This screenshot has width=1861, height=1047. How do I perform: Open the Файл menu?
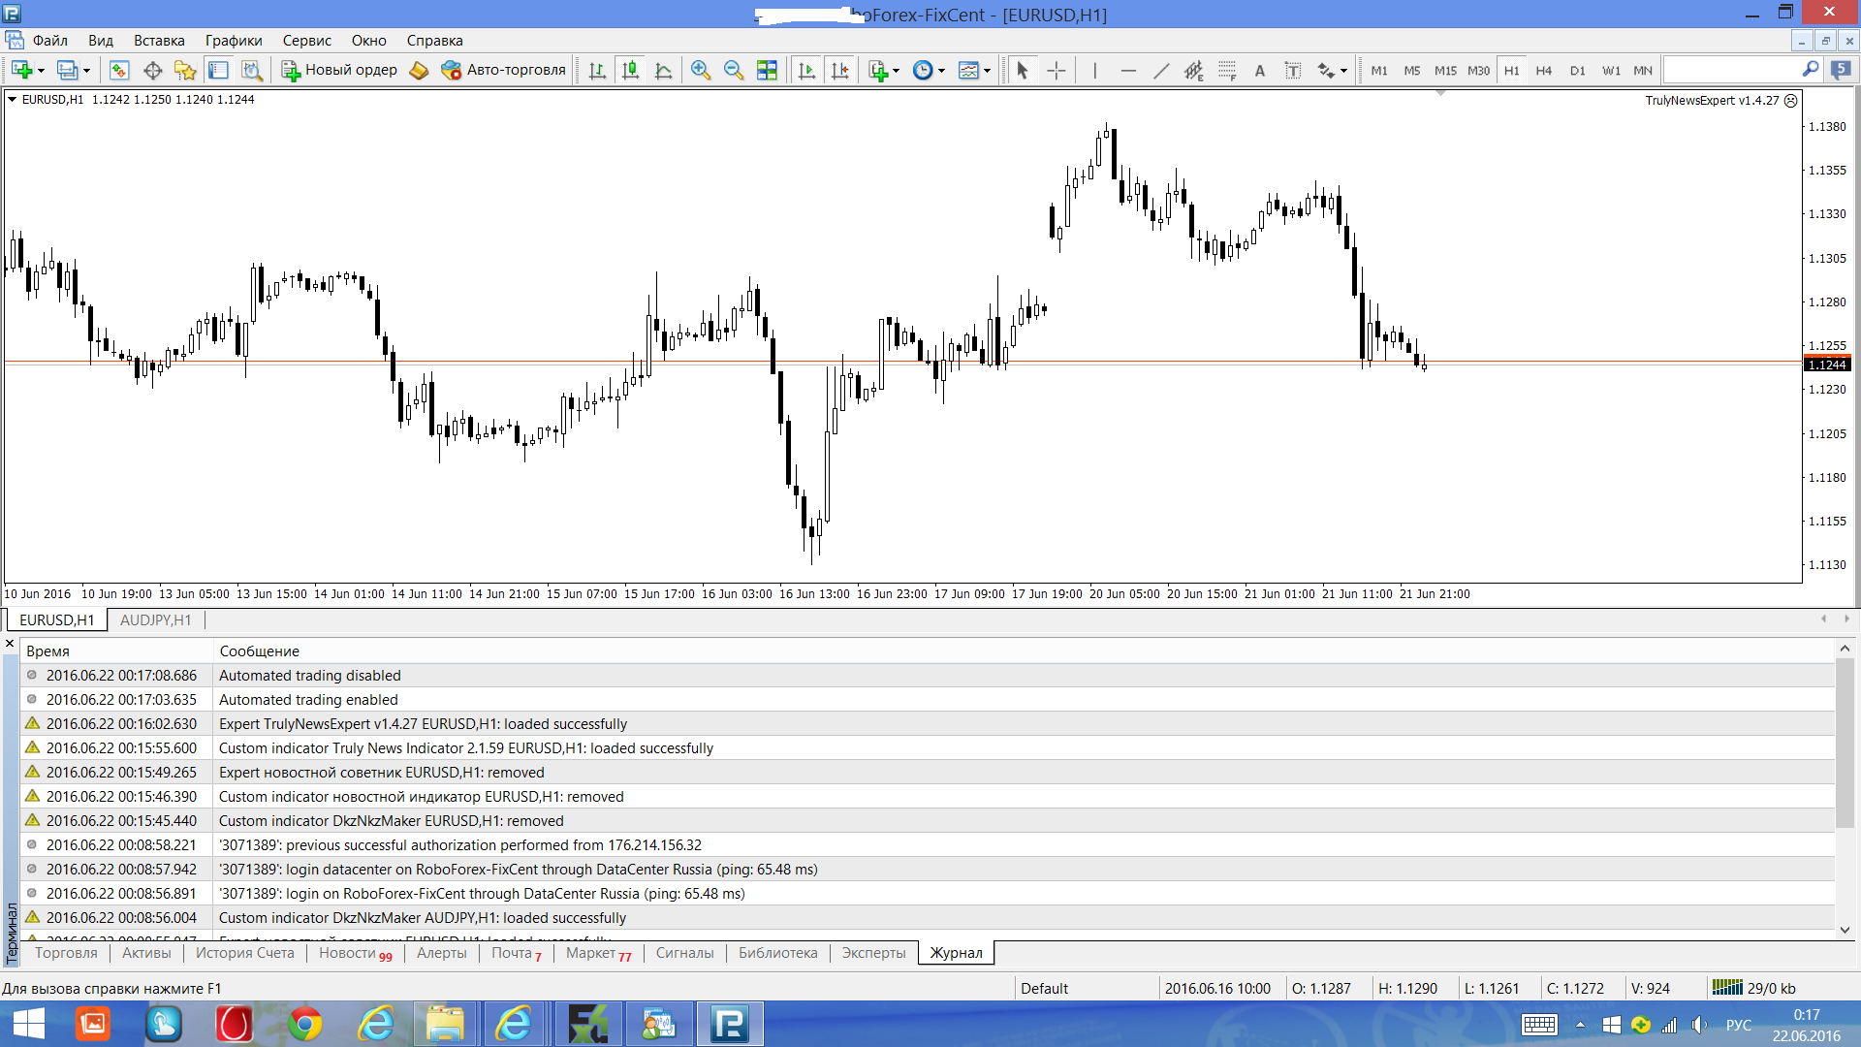[x=50, y=41]
